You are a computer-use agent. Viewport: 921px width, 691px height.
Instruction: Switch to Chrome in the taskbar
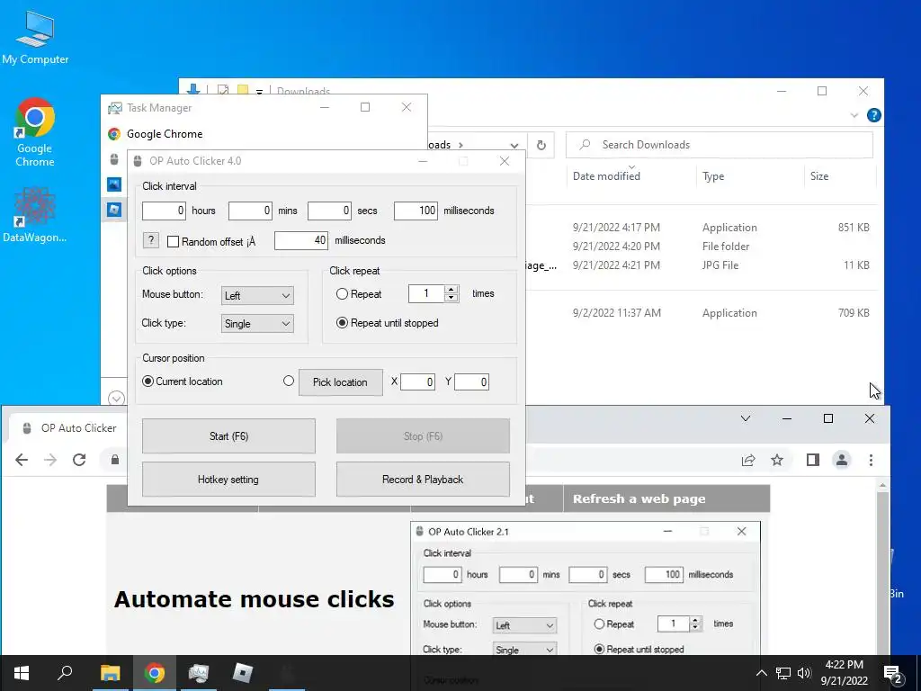[155, 673]
